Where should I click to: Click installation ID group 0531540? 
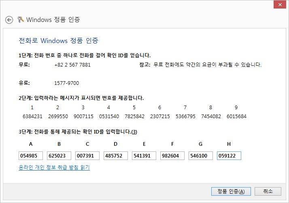tap(109, 117)
